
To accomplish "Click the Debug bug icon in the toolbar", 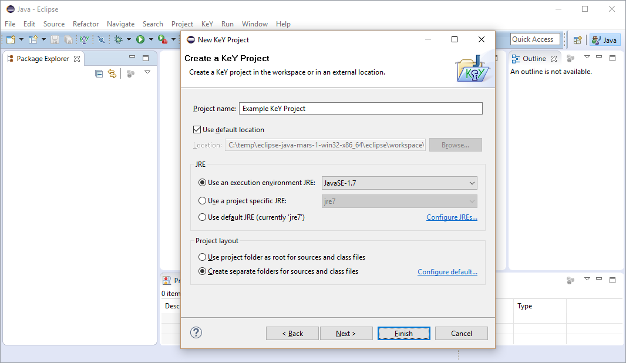I will point(119,39).
